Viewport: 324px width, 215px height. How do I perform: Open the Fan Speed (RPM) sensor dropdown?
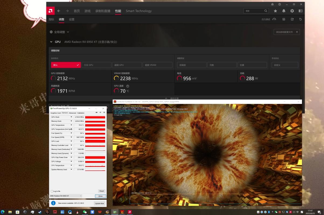pos(71,137)
